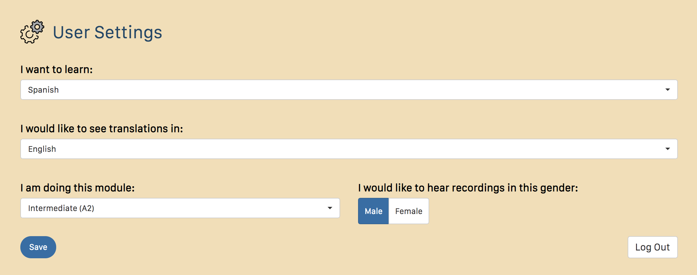Click the Log Out button

[652, 247]
